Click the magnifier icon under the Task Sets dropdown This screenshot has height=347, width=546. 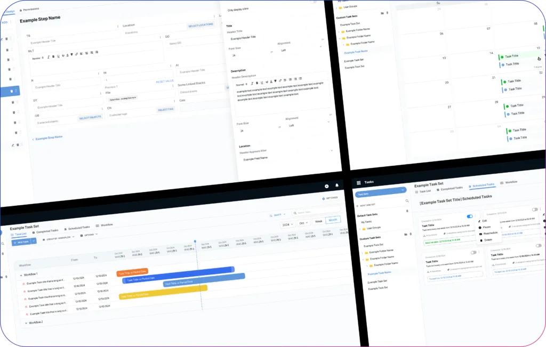pos(407,201)
